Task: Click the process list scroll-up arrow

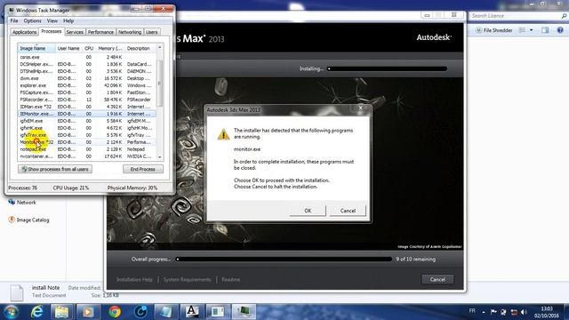Action: click(x=160, y=47)
